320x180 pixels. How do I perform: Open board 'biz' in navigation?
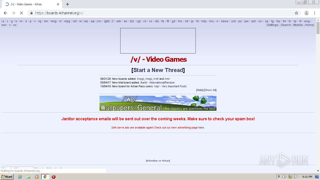click(x=132, y=21)
